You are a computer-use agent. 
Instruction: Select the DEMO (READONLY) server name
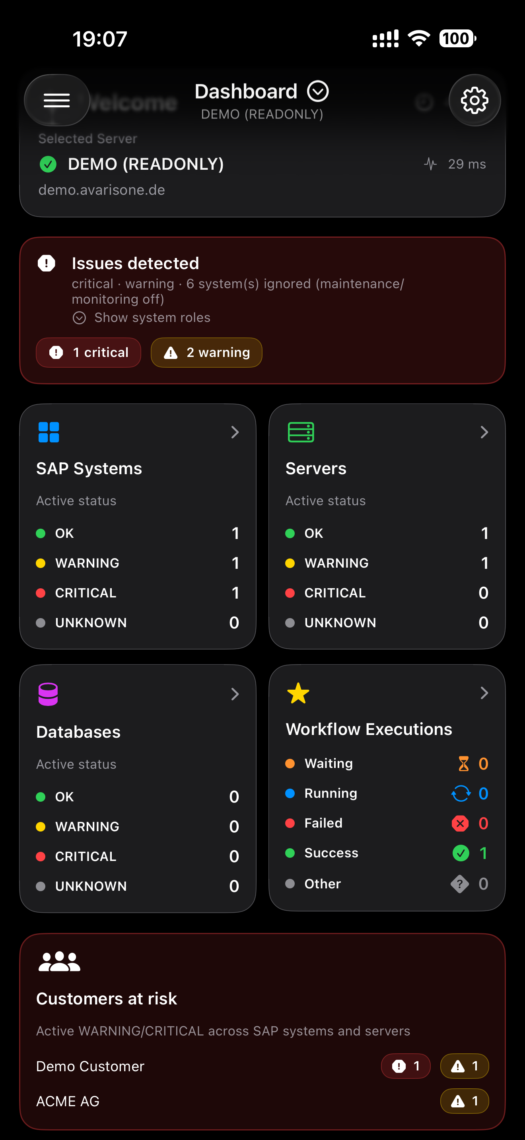coord(146,164)
